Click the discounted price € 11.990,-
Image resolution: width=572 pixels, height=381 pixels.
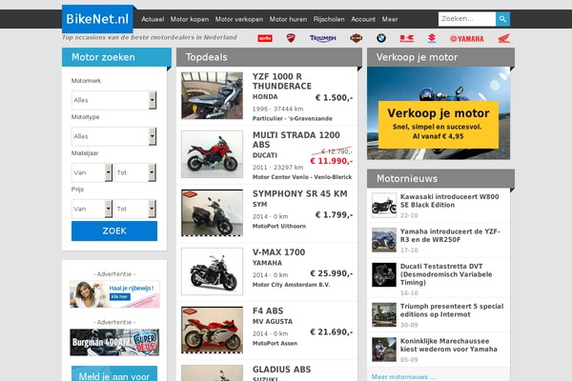331,161
